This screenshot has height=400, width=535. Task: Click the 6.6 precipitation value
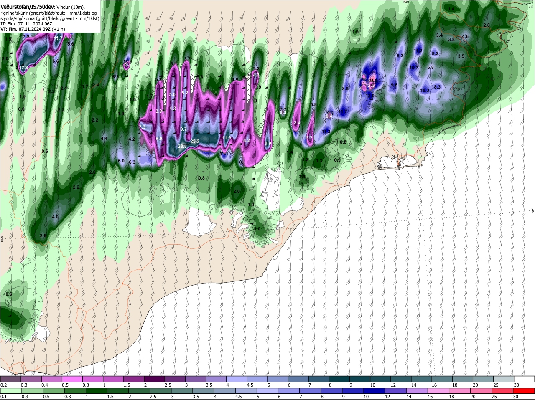click(56, 61)
